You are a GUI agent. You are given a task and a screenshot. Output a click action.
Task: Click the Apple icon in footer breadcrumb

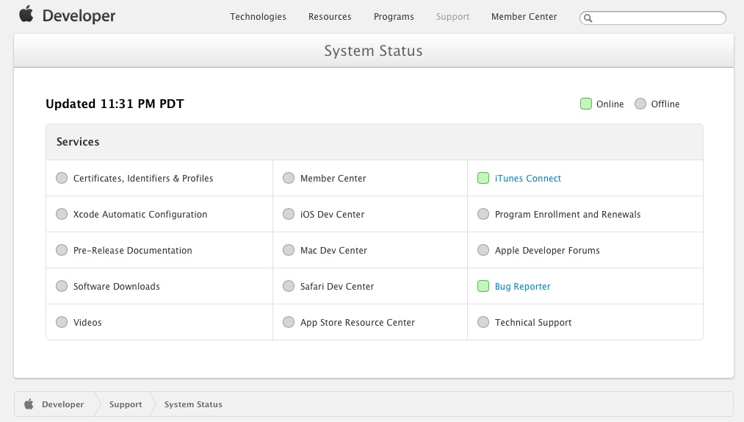pyautogui.click(x=29, y=404)
